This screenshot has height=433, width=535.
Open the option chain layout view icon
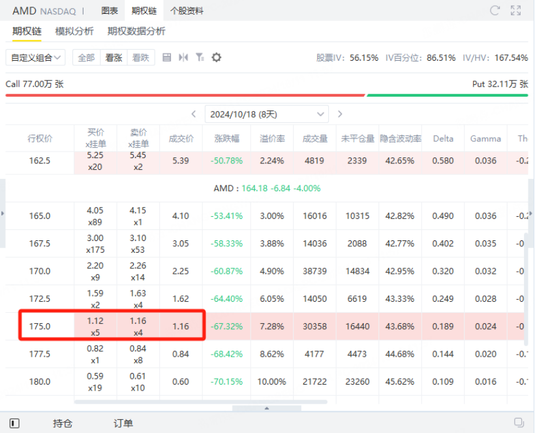[x=166, y=57]
